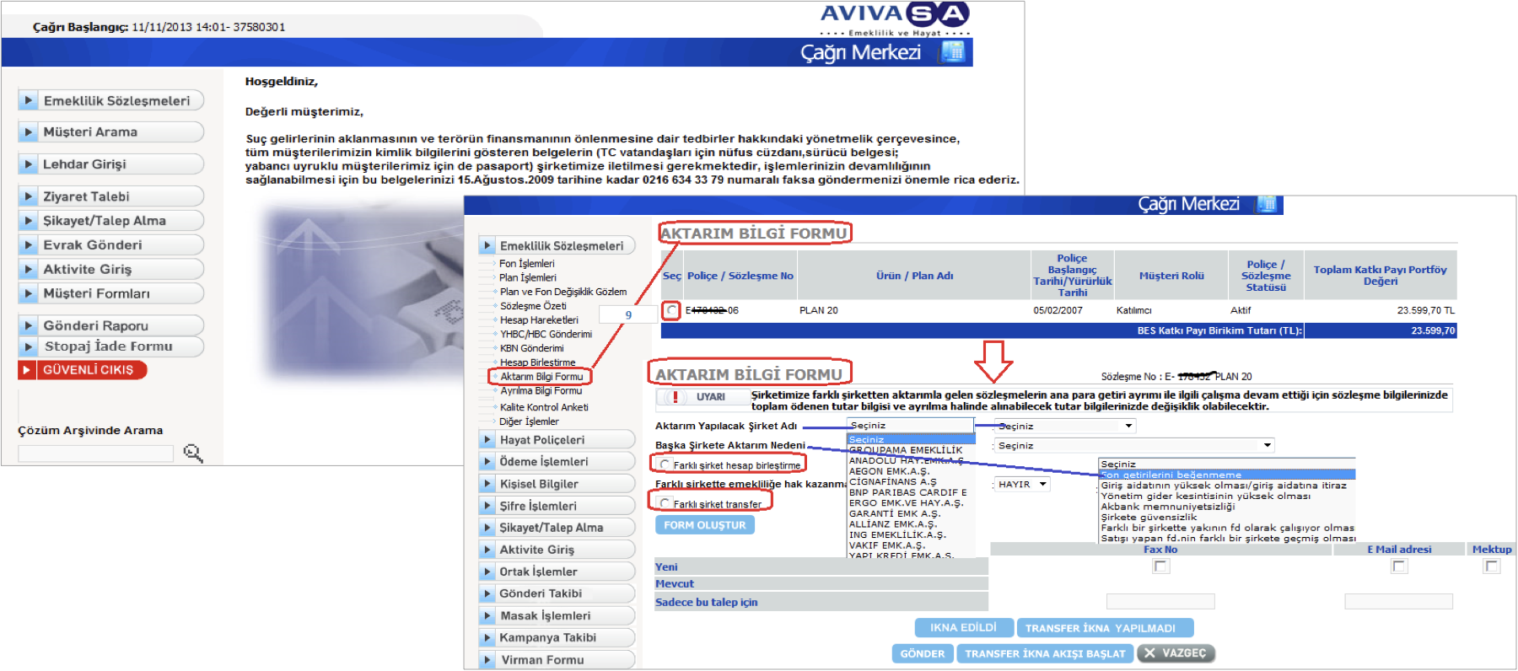Screen dimensions: 1518x671
Task: Click the magnifier icon under Çözüm Arşivinde Arama
Action: 193,454
